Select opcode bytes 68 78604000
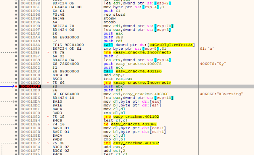The image size is (254, 155). click(x=66, y=64)
